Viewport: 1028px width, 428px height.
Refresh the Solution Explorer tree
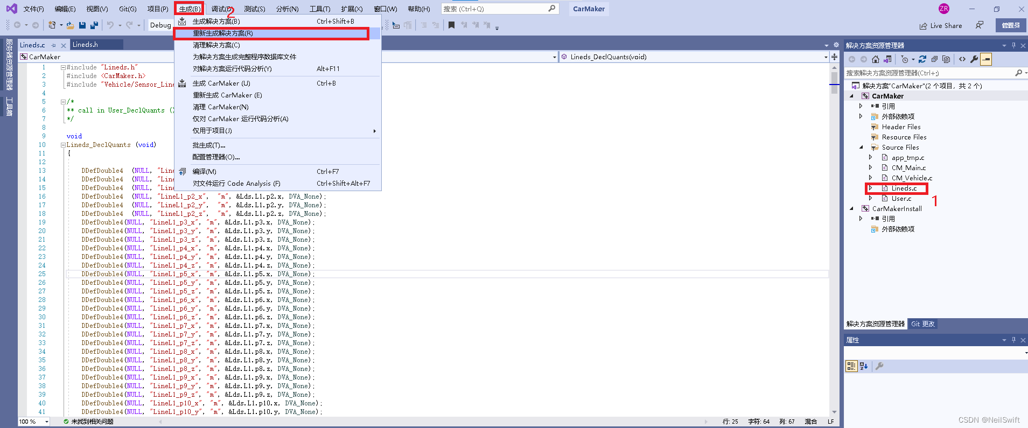click(922, 59)
